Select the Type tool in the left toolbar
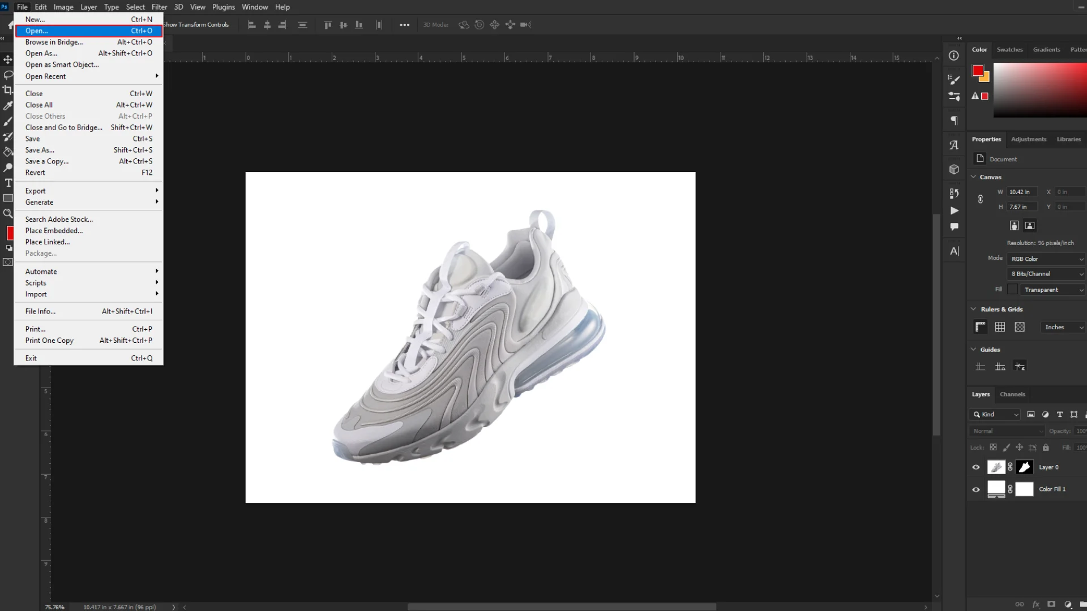Image resolution: width=1087 pixels, height=611 pixels. pos(8,183)
